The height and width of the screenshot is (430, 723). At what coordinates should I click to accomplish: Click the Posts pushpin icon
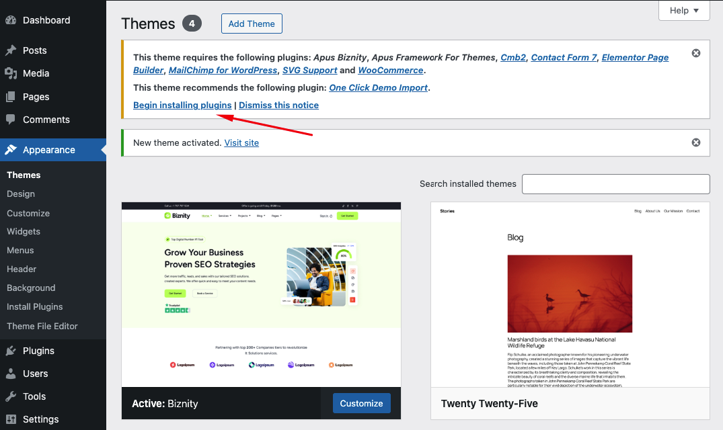pyautogui.click(x=11, y=50)
